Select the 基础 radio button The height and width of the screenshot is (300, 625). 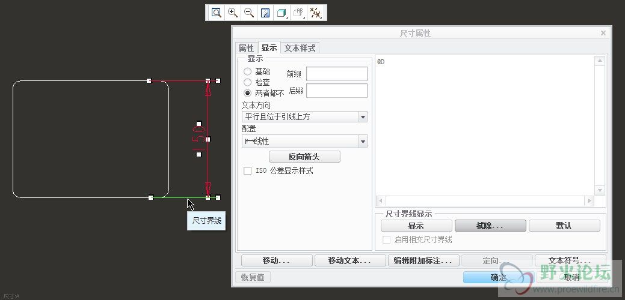coord(247,71)
